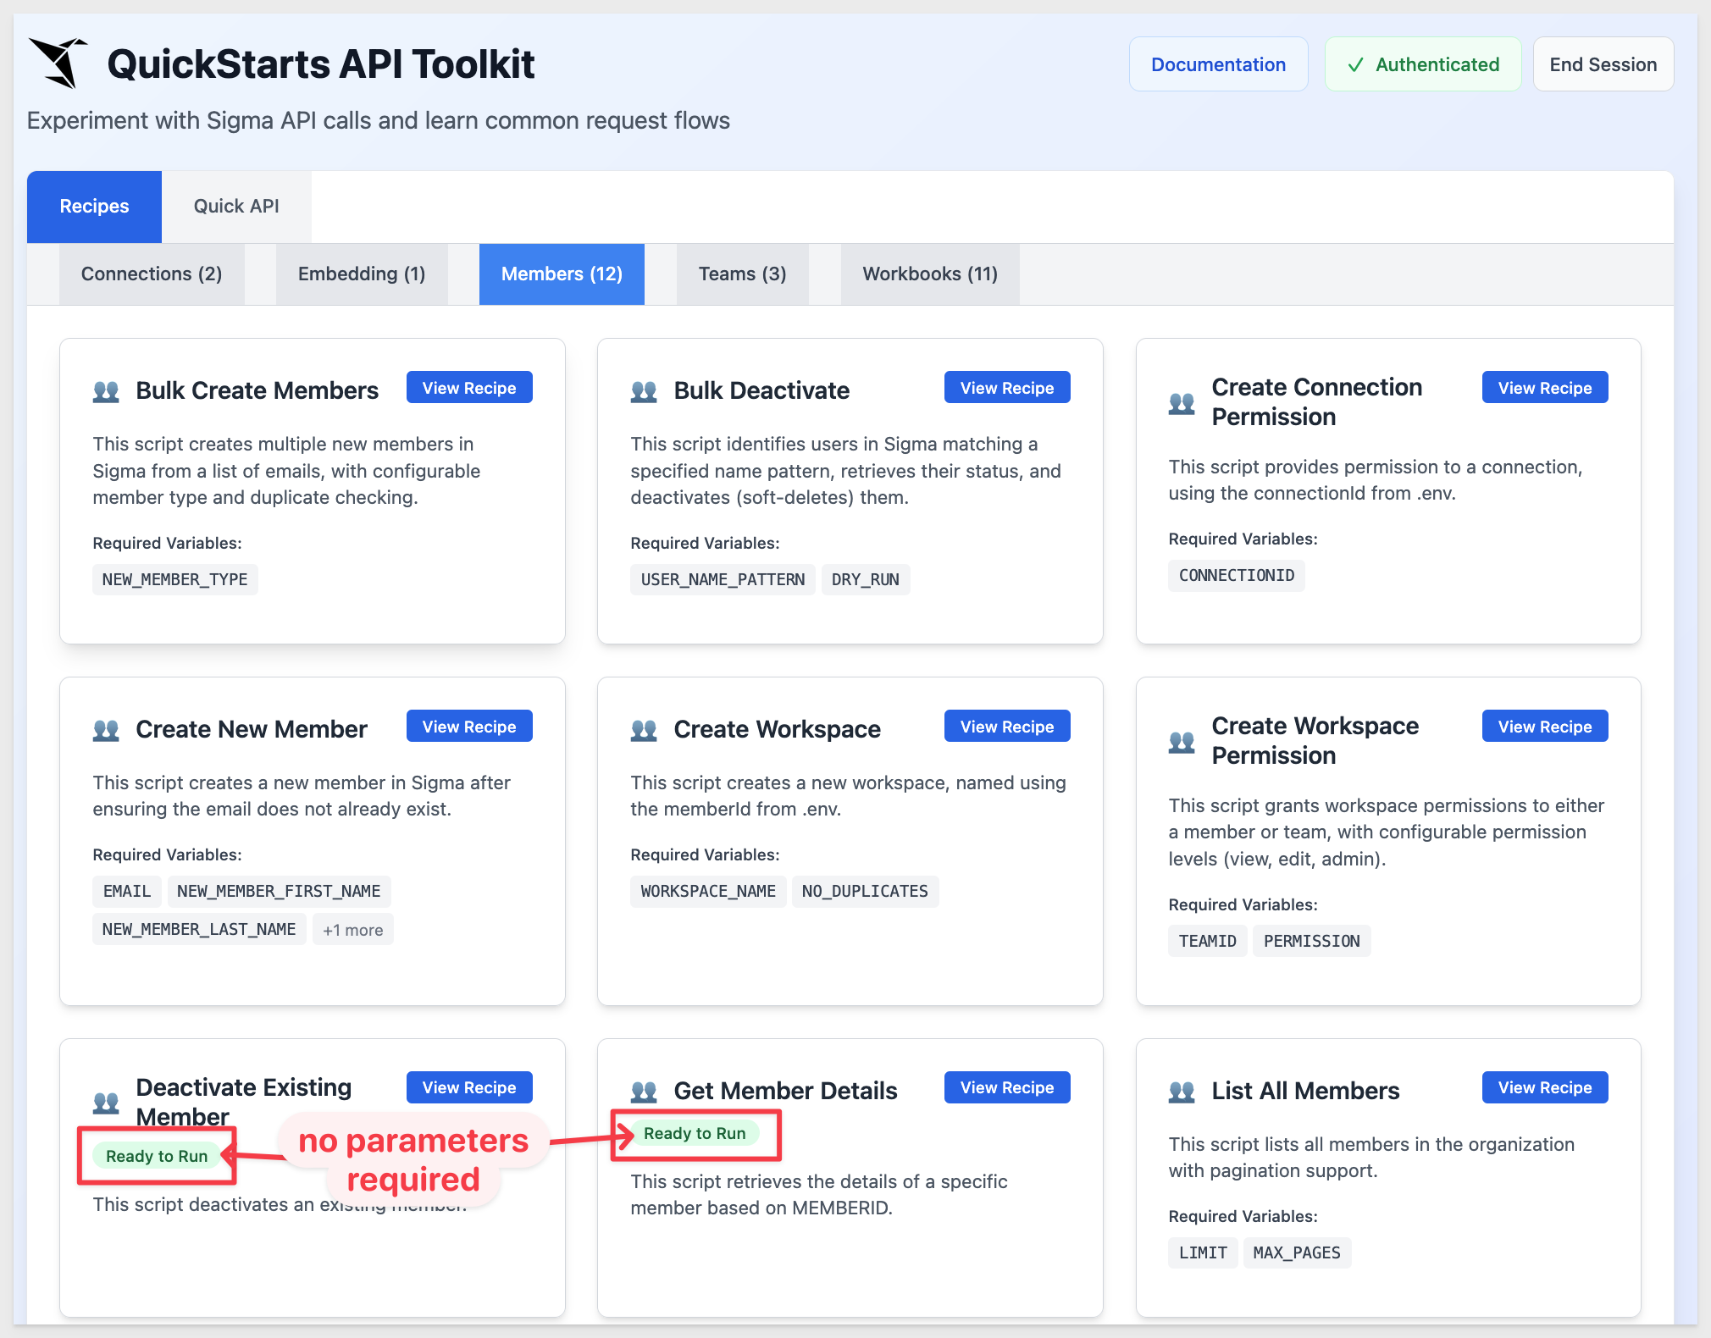Click the NEW_MEMBER_TYPE variable tag

[175, 580]
